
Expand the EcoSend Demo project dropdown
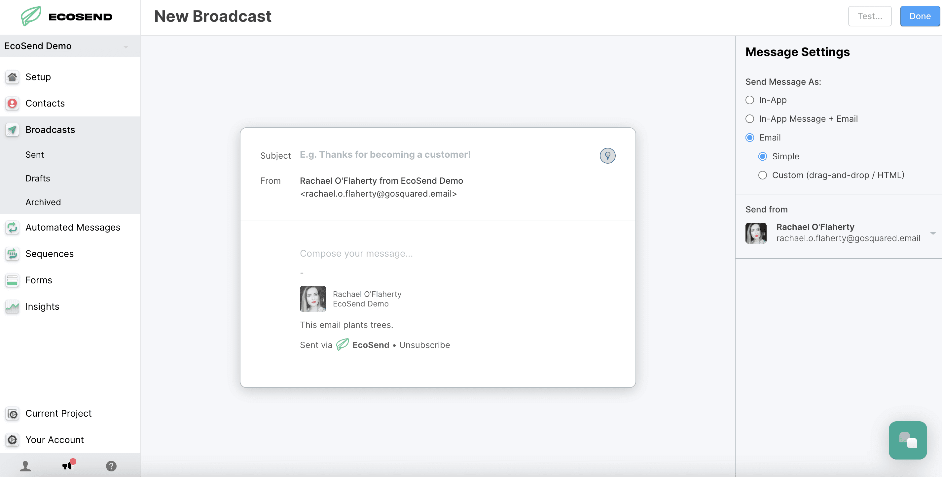[126, 47]
